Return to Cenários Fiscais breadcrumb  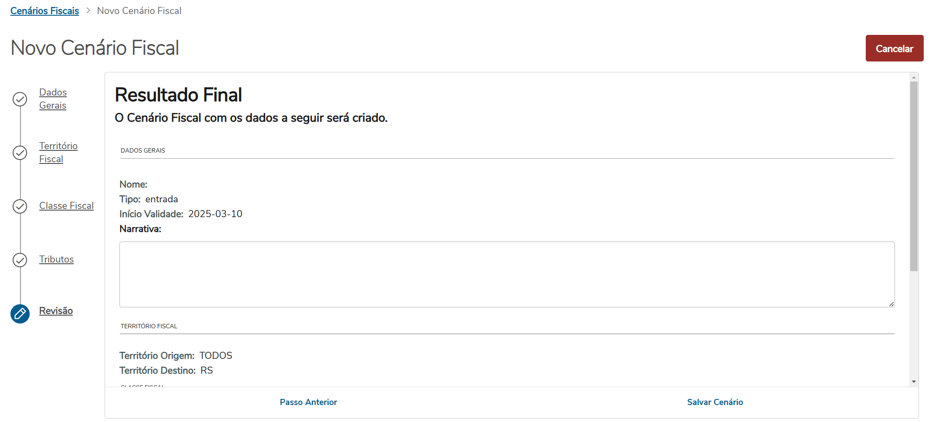[44, 10]
